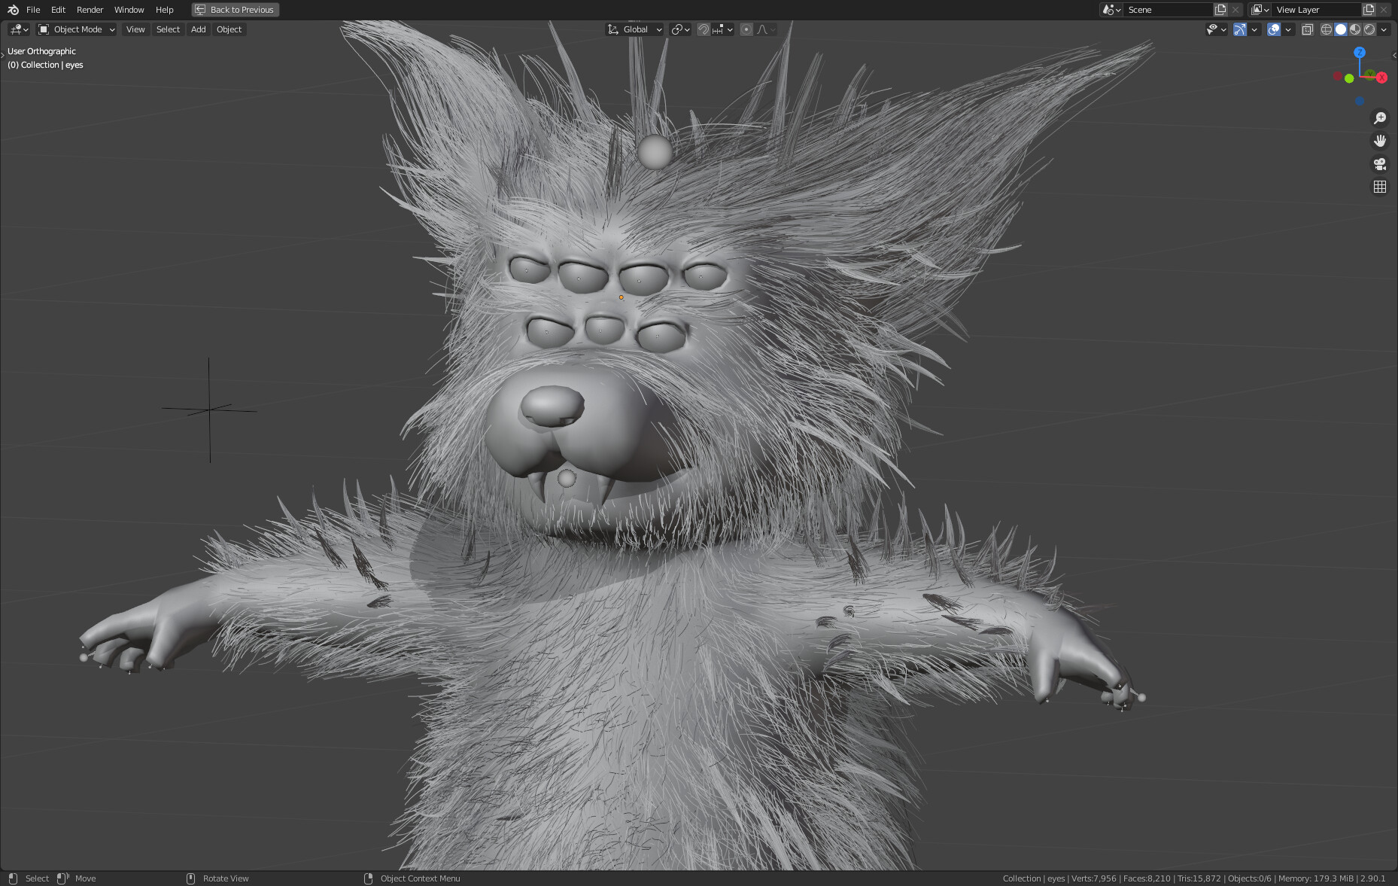Select the Zoom magnifier icon in viewport sidebar

[x=1380, y=117]
